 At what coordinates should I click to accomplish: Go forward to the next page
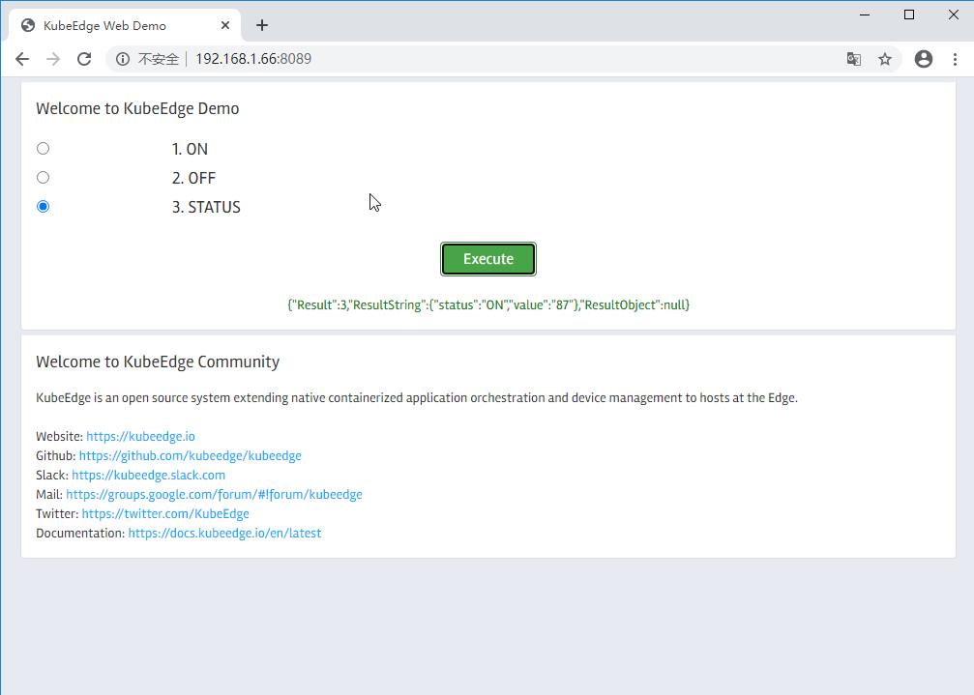(53, 59)
